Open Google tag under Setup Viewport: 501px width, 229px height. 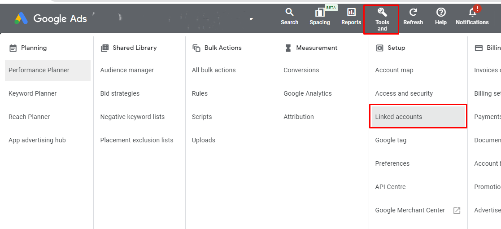coord(391,140)
